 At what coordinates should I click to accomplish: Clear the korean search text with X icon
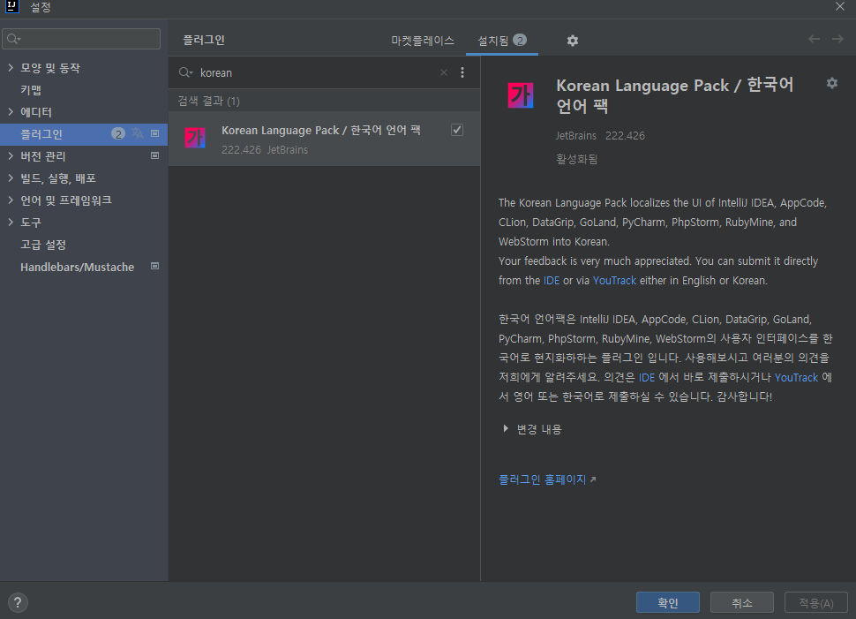(x=444, y=72)
